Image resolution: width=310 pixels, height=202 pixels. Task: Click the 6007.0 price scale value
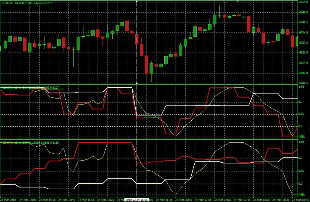tap(303, 73)
